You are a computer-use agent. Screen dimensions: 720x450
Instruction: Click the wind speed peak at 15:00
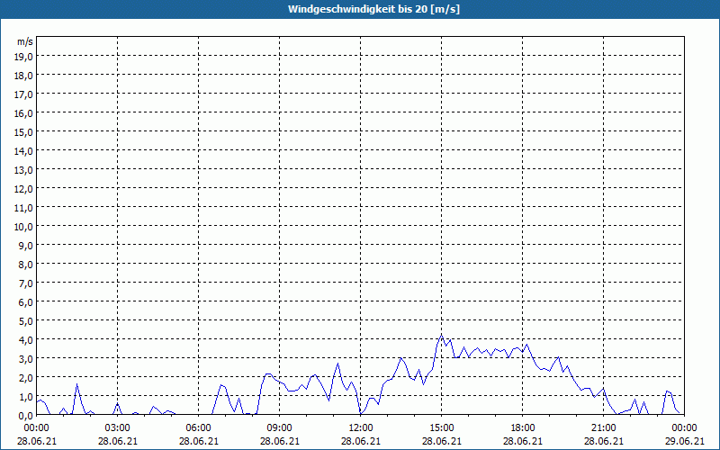(442, 335)
